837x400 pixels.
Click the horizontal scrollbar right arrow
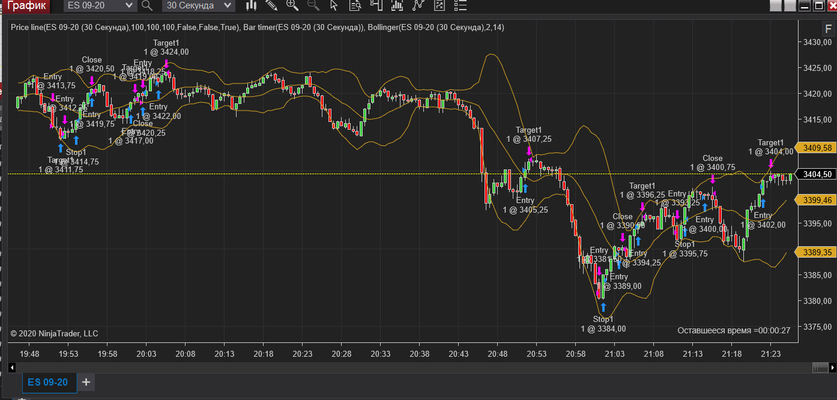tap(832, 367)
